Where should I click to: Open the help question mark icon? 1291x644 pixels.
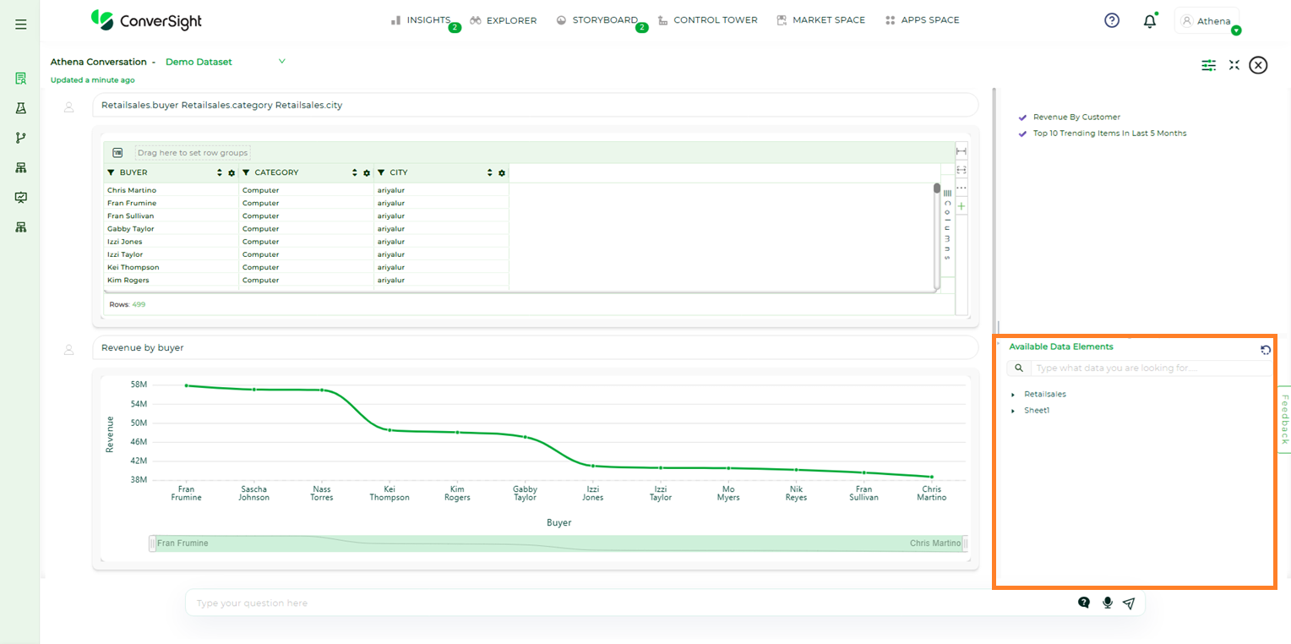click(1112, 20)
